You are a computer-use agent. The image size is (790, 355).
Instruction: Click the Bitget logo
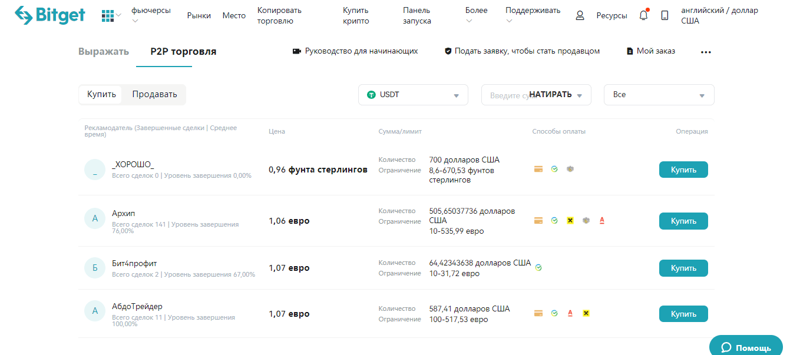tap(49, 15)
